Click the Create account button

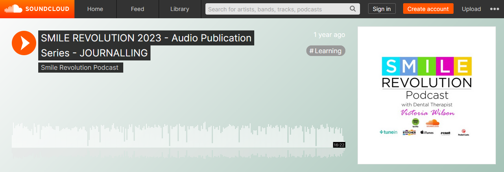(428, 9)
